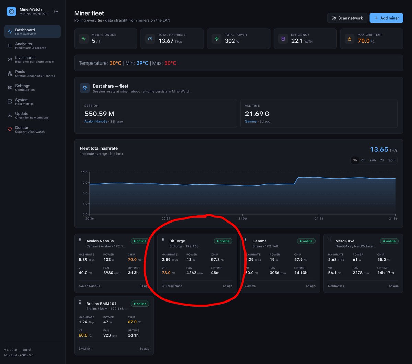This screenshot has width=412, height=364.
Task: Click the Donate heart icon
Action: point(10,129)
